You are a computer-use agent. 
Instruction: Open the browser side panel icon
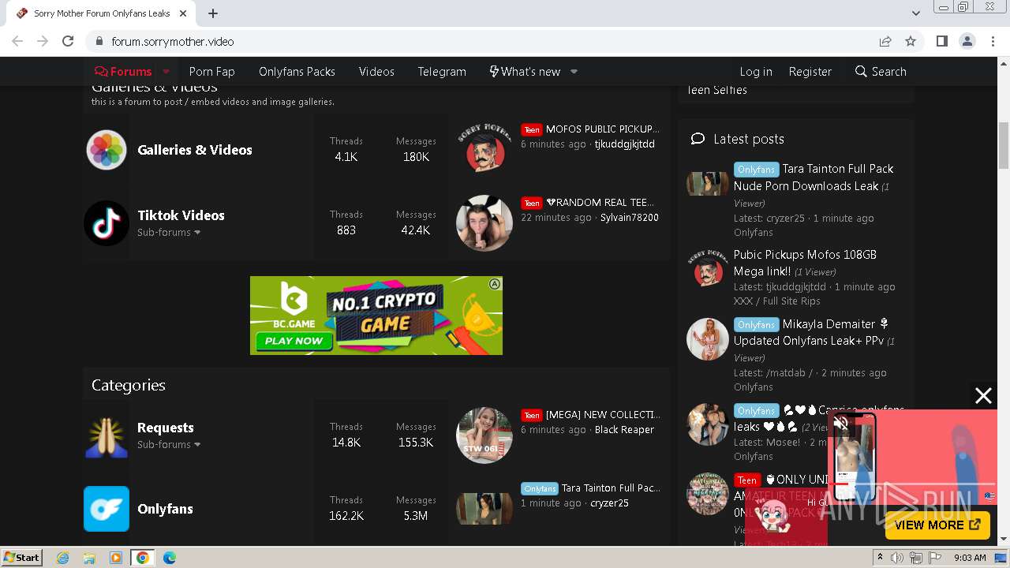point(941,41)
